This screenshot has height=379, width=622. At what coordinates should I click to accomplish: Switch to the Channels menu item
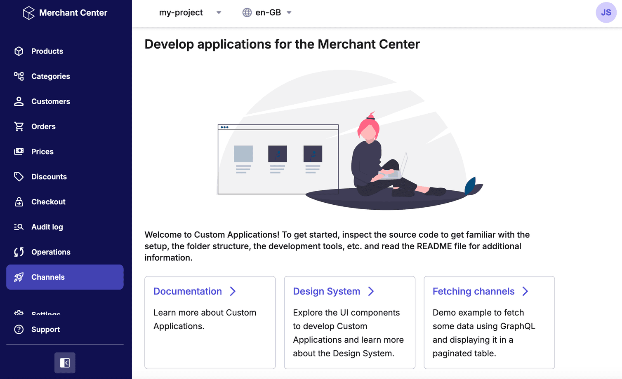[47, 277]
